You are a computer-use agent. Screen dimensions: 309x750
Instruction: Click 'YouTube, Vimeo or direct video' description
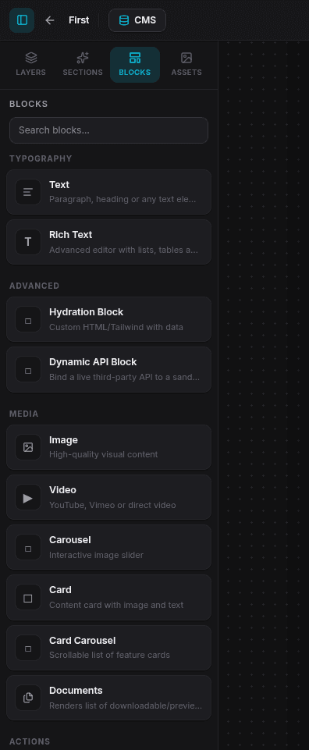112,505
